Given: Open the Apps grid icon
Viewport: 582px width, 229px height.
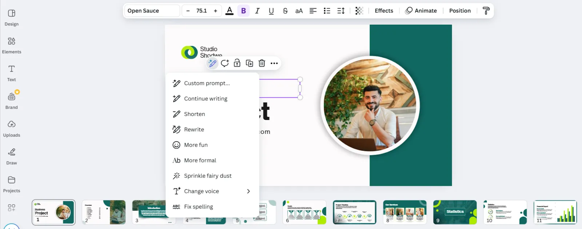Looking at the screenshot, I should [12, 208].
